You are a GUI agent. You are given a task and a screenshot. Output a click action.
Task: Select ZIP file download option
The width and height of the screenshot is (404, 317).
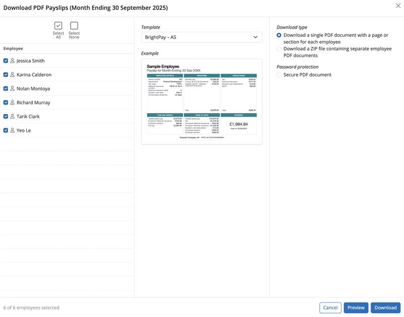coord(279,49)
